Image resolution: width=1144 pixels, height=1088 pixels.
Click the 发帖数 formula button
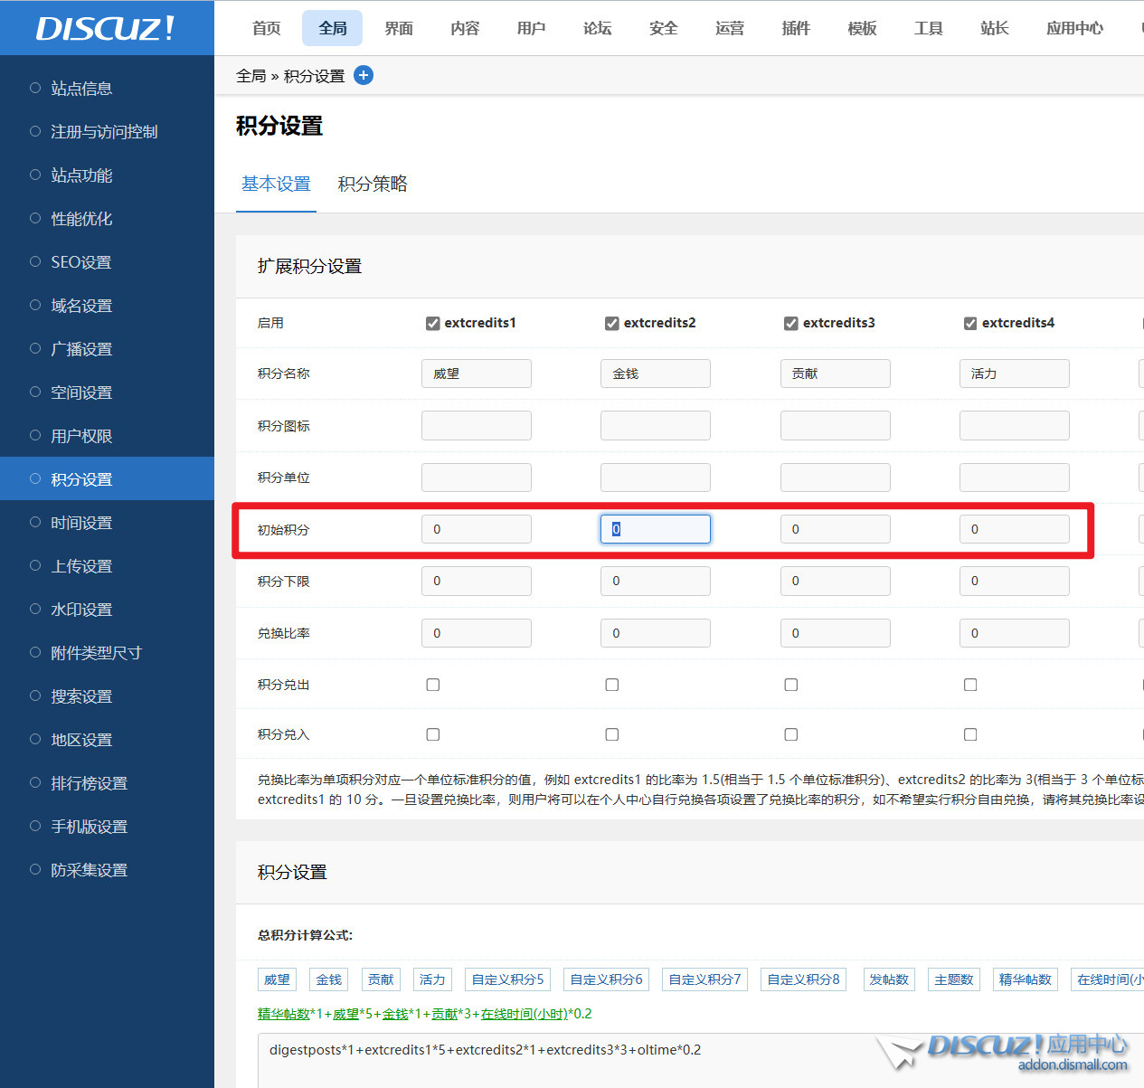click(x=889, y=979)
